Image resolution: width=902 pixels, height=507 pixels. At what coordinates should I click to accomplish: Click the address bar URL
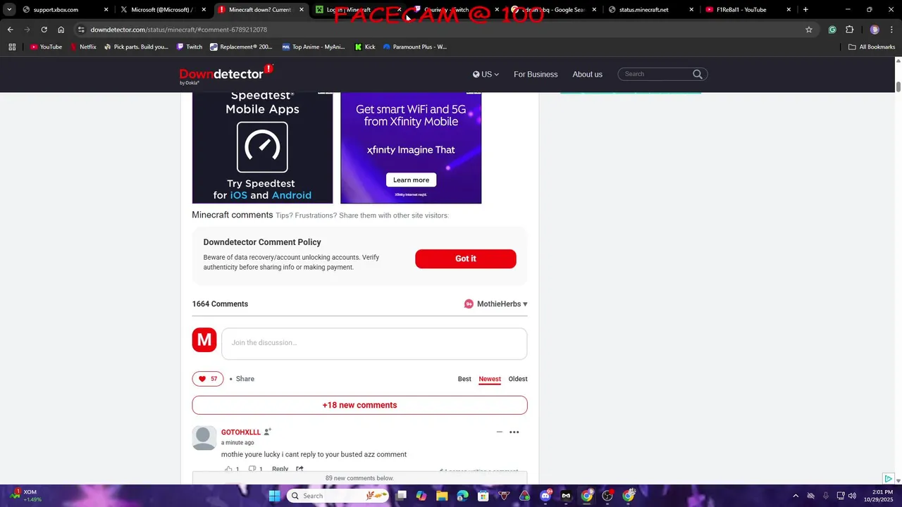(179, 30)
